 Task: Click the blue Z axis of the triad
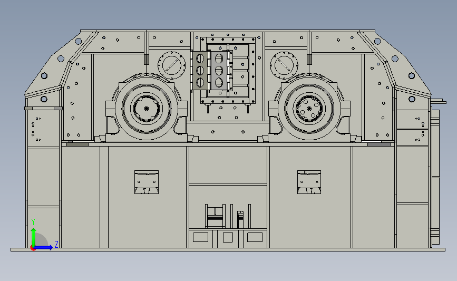[44, 247]
